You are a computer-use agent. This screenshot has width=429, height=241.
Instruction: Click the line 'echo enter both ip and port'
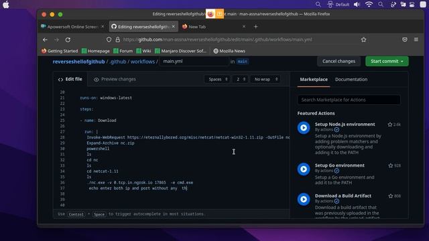138,188
